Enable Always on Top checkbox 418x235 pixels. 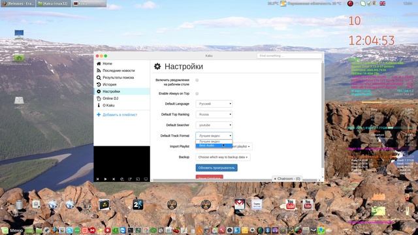[x=197, y=93]
